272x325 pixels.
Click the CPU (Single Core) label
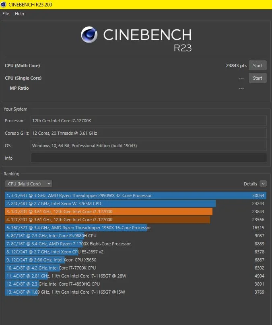coord(23,78)
